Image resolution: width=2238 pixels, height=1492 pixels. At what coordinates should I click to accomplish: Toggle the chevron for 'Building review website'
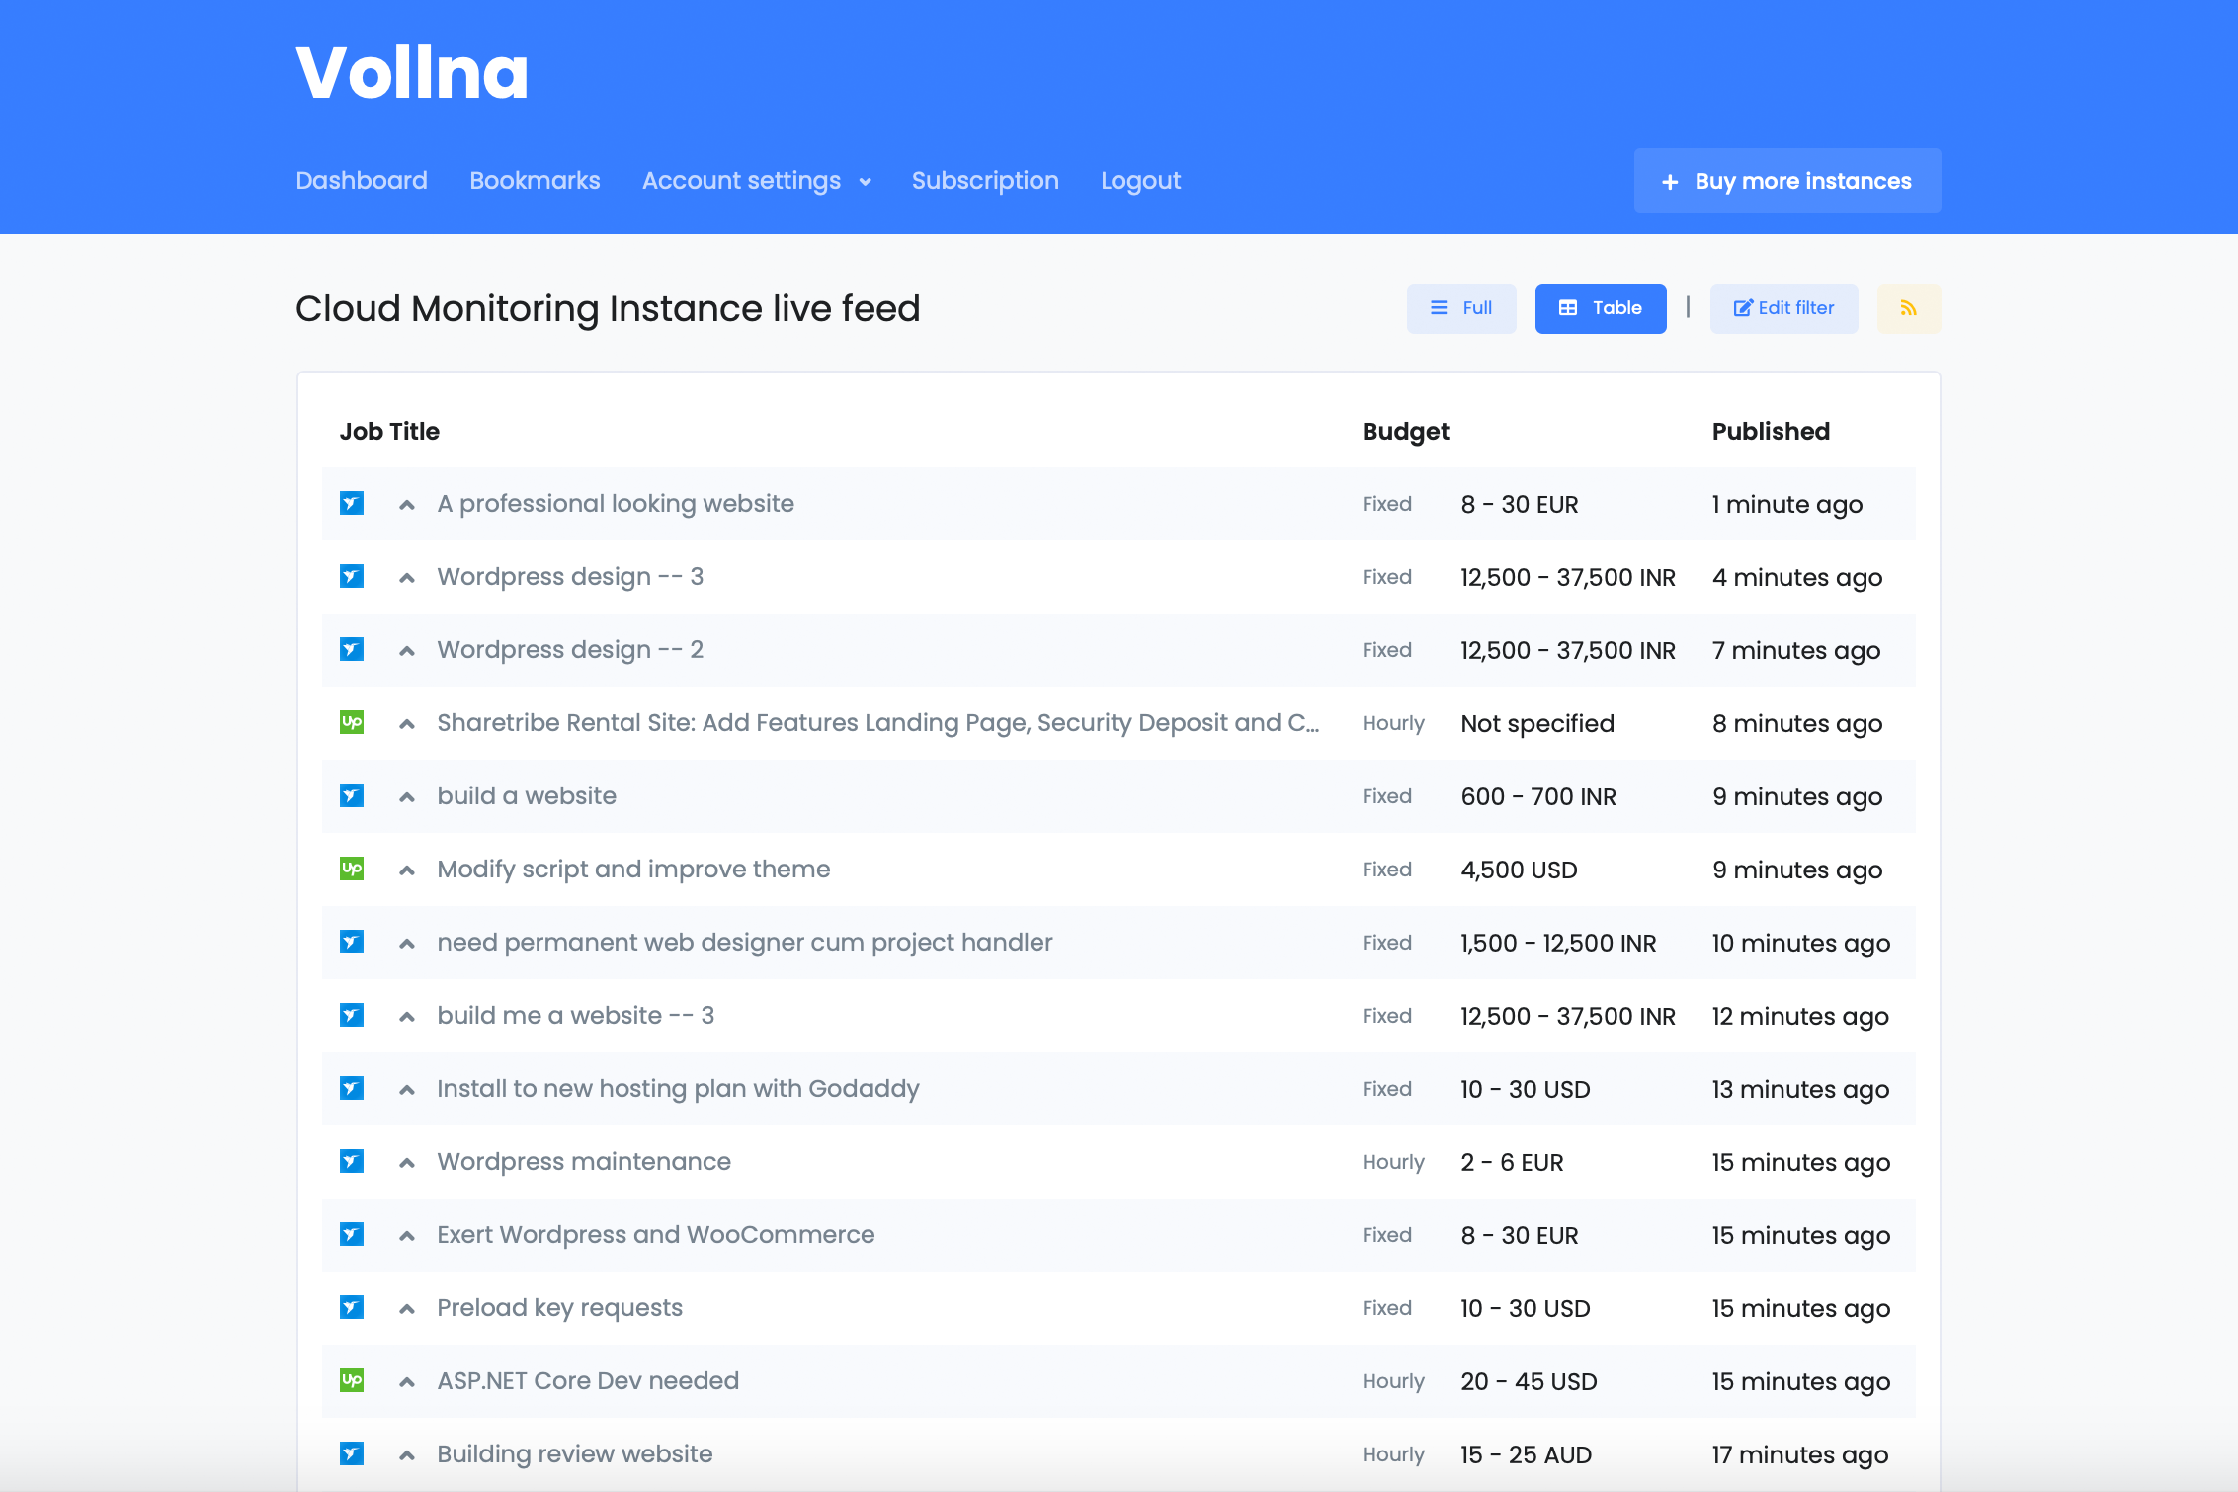coord(406,1455)
